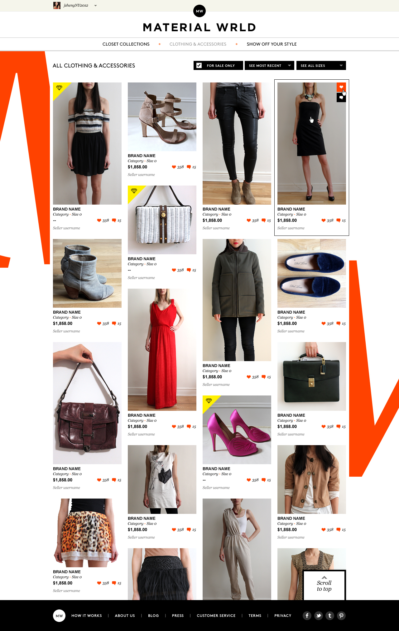Open the Show Off Your Style tab
The image size is (399, 631).
point(272,44)
